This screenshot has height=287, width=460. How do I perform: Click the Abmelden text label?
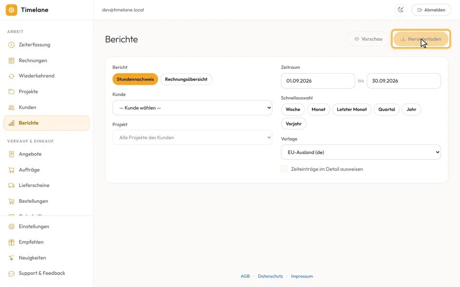tap(435, 10)
